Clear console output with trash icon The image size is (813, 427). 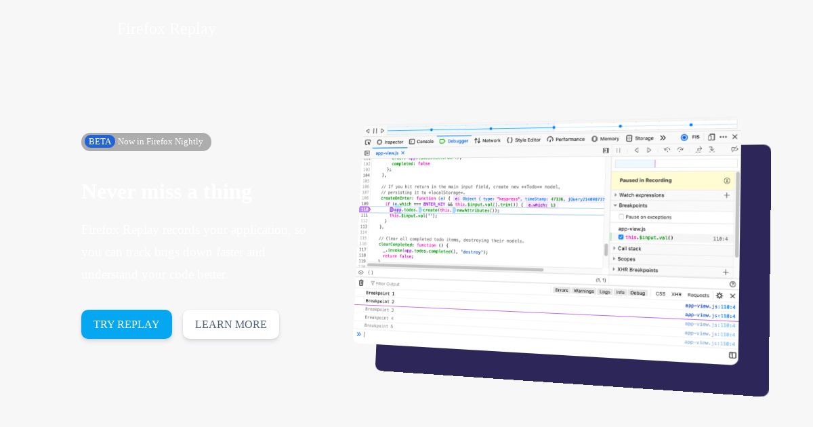[x=361, y=283]
